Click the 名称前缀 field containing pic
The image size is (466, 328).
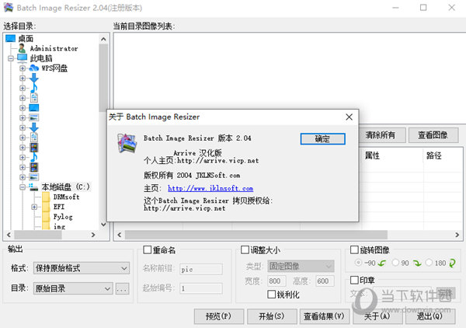click(x=201, y=269)
